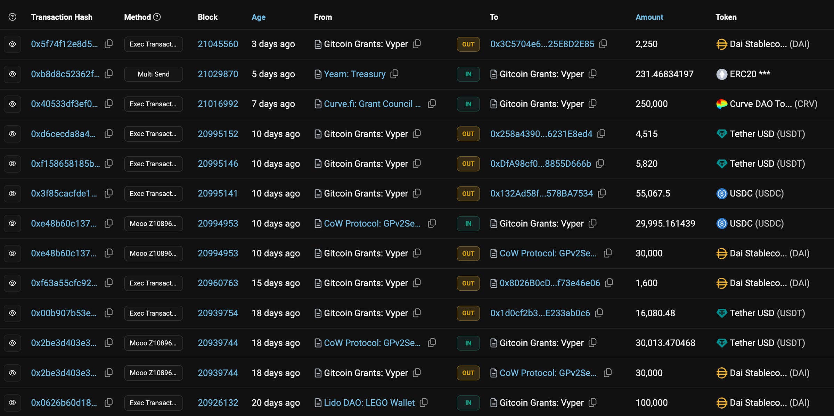
Task: Copy the To address in the block 20926132 row
Action: [592, 402]
